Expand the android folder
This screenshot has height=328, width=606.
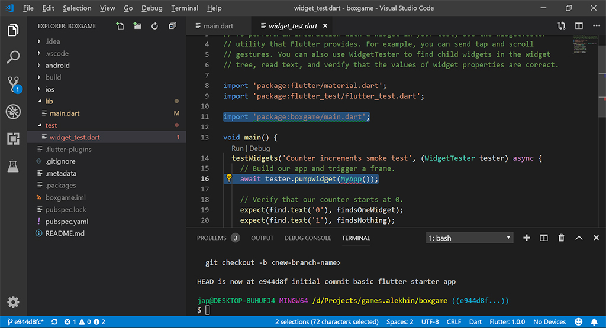[x=57, y=66]
